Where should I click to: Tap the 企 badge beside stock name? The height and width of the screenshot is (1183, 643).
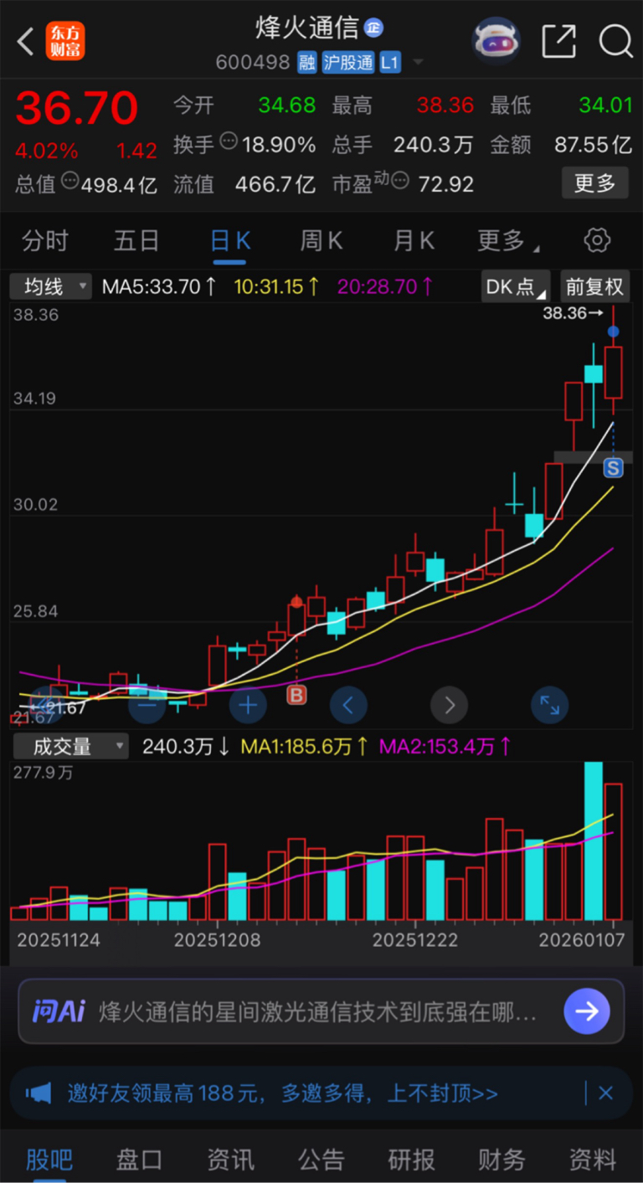coord(373,28)
